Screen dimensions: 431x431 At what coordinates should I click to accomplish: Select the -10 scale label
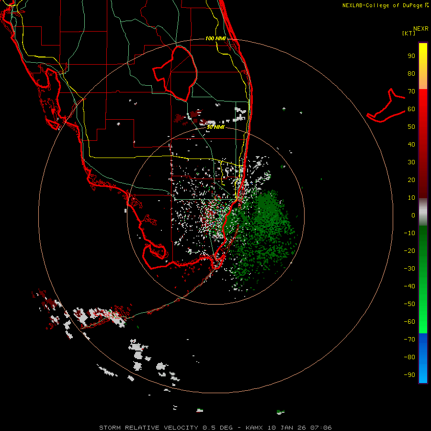[x=409, y=233]
